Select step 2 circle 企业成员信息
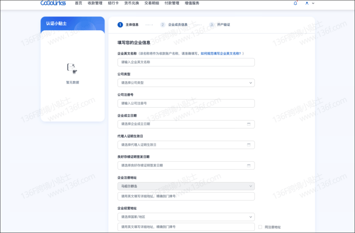Image resolution: width=355 pixels, height=233 pixels. [163, 25]
